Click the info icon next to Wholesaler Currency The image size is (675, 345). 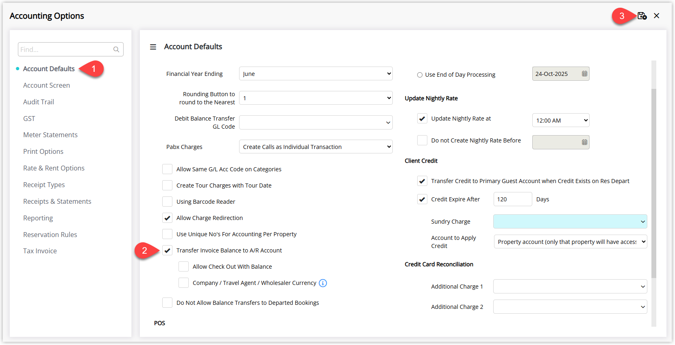[x=323, y=283]
